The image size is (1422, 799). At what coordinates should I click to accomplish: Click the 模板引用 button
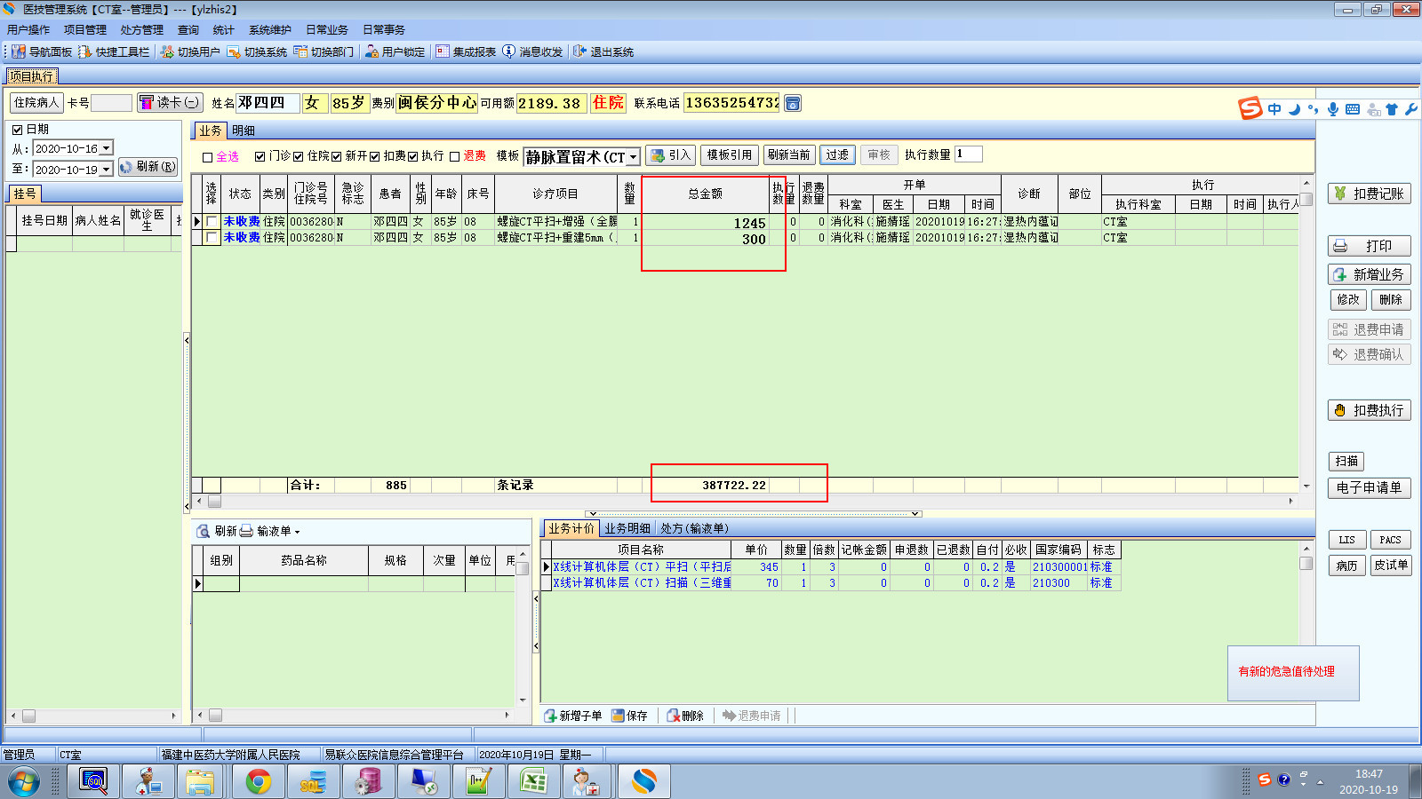[x=729, y=155]
